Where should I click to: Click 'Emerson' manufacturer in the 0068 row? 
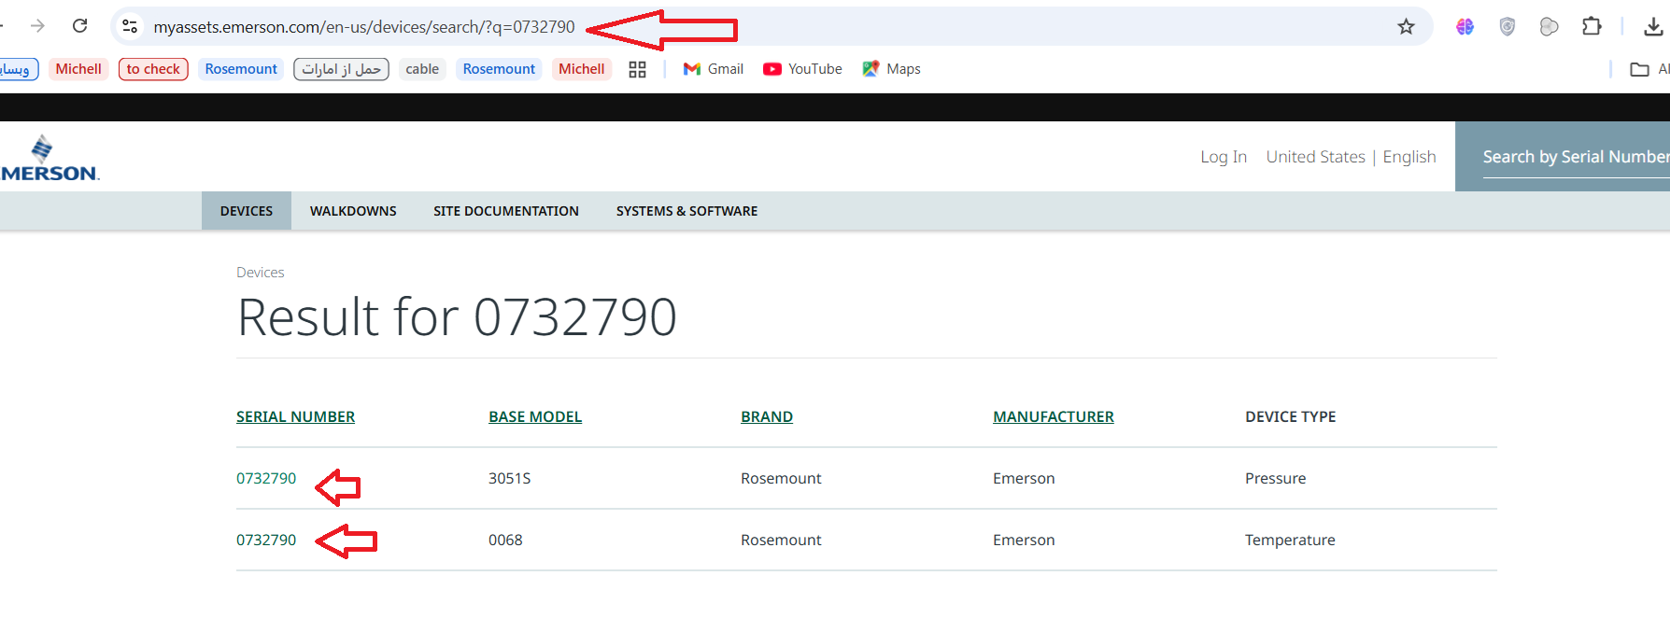[x=1024, y=540]
